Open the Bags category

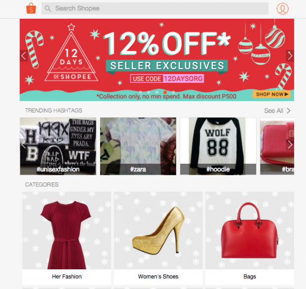click(x=250, y=238)
